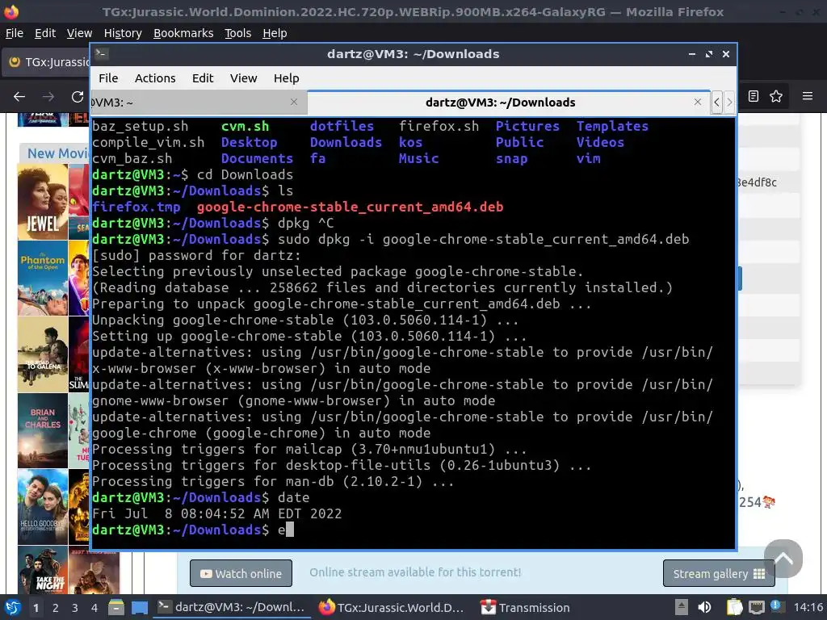Reload the Firefox page
This screenshot has width=827, height=620.
[78, 97]
